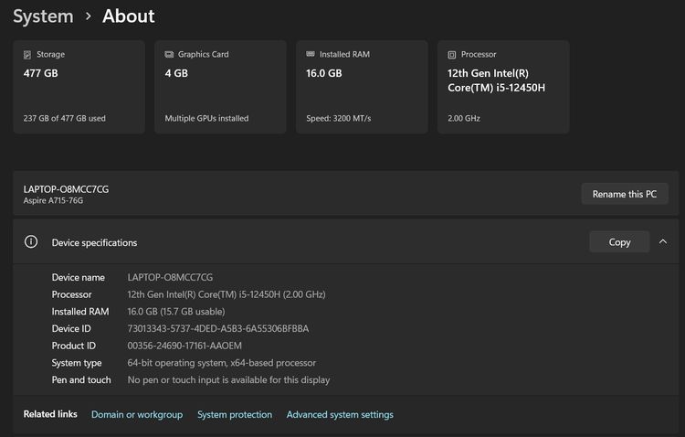Open the Graphics Card 4 GB card
This screenshot has height=437, width=685.
click(x=220, y=88)
